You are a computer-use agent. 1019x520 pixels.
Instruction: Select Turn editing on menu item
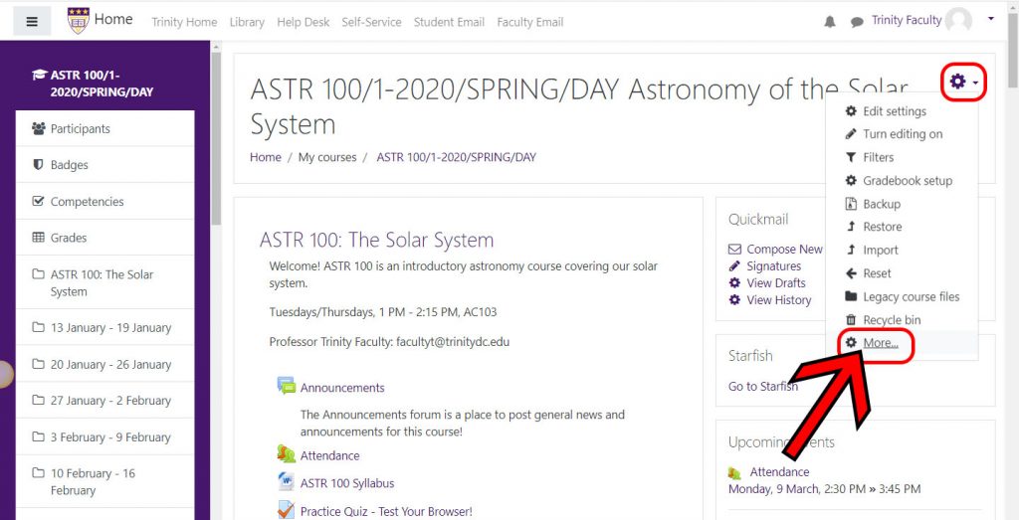click(902, 134)
